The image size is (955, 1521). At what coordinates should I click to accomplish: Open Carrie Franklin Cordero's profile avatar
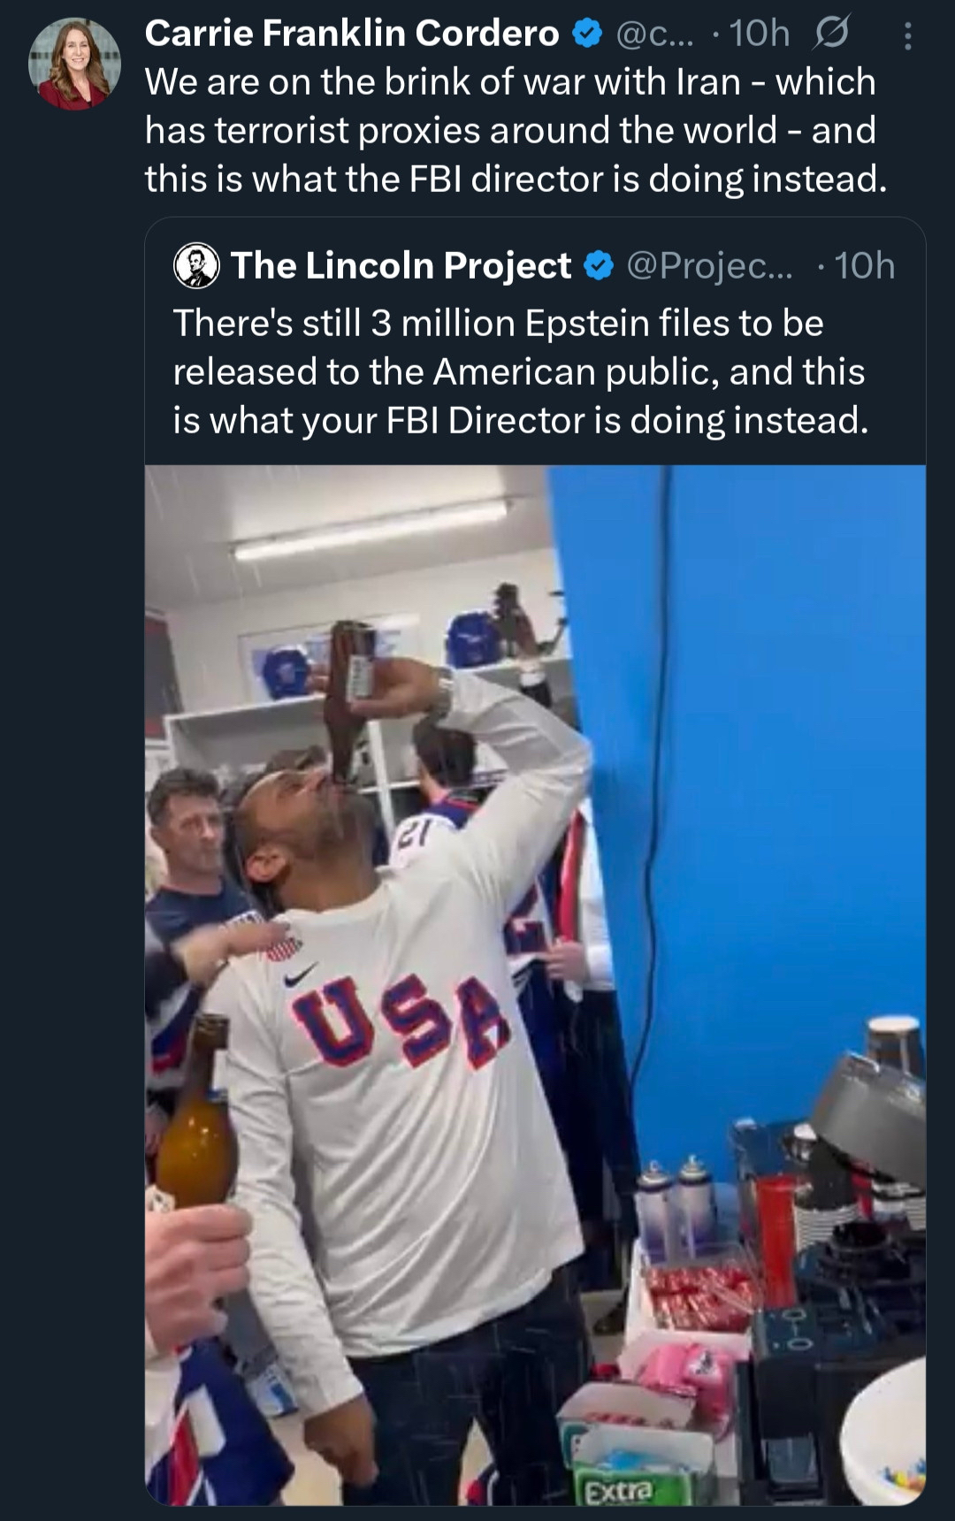coord(74,64)
